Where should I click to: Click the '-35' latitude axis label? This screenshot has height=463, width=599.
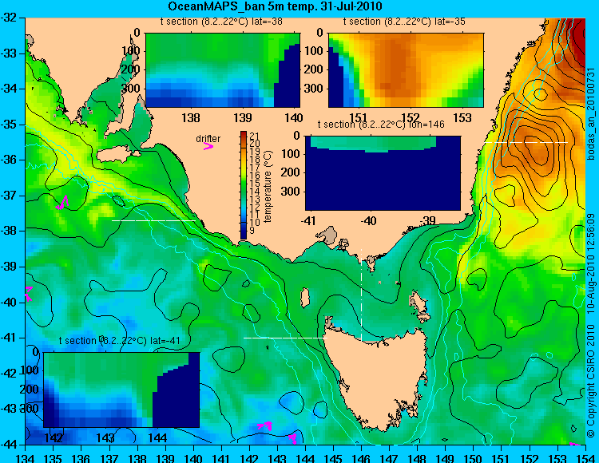(9, 125)
